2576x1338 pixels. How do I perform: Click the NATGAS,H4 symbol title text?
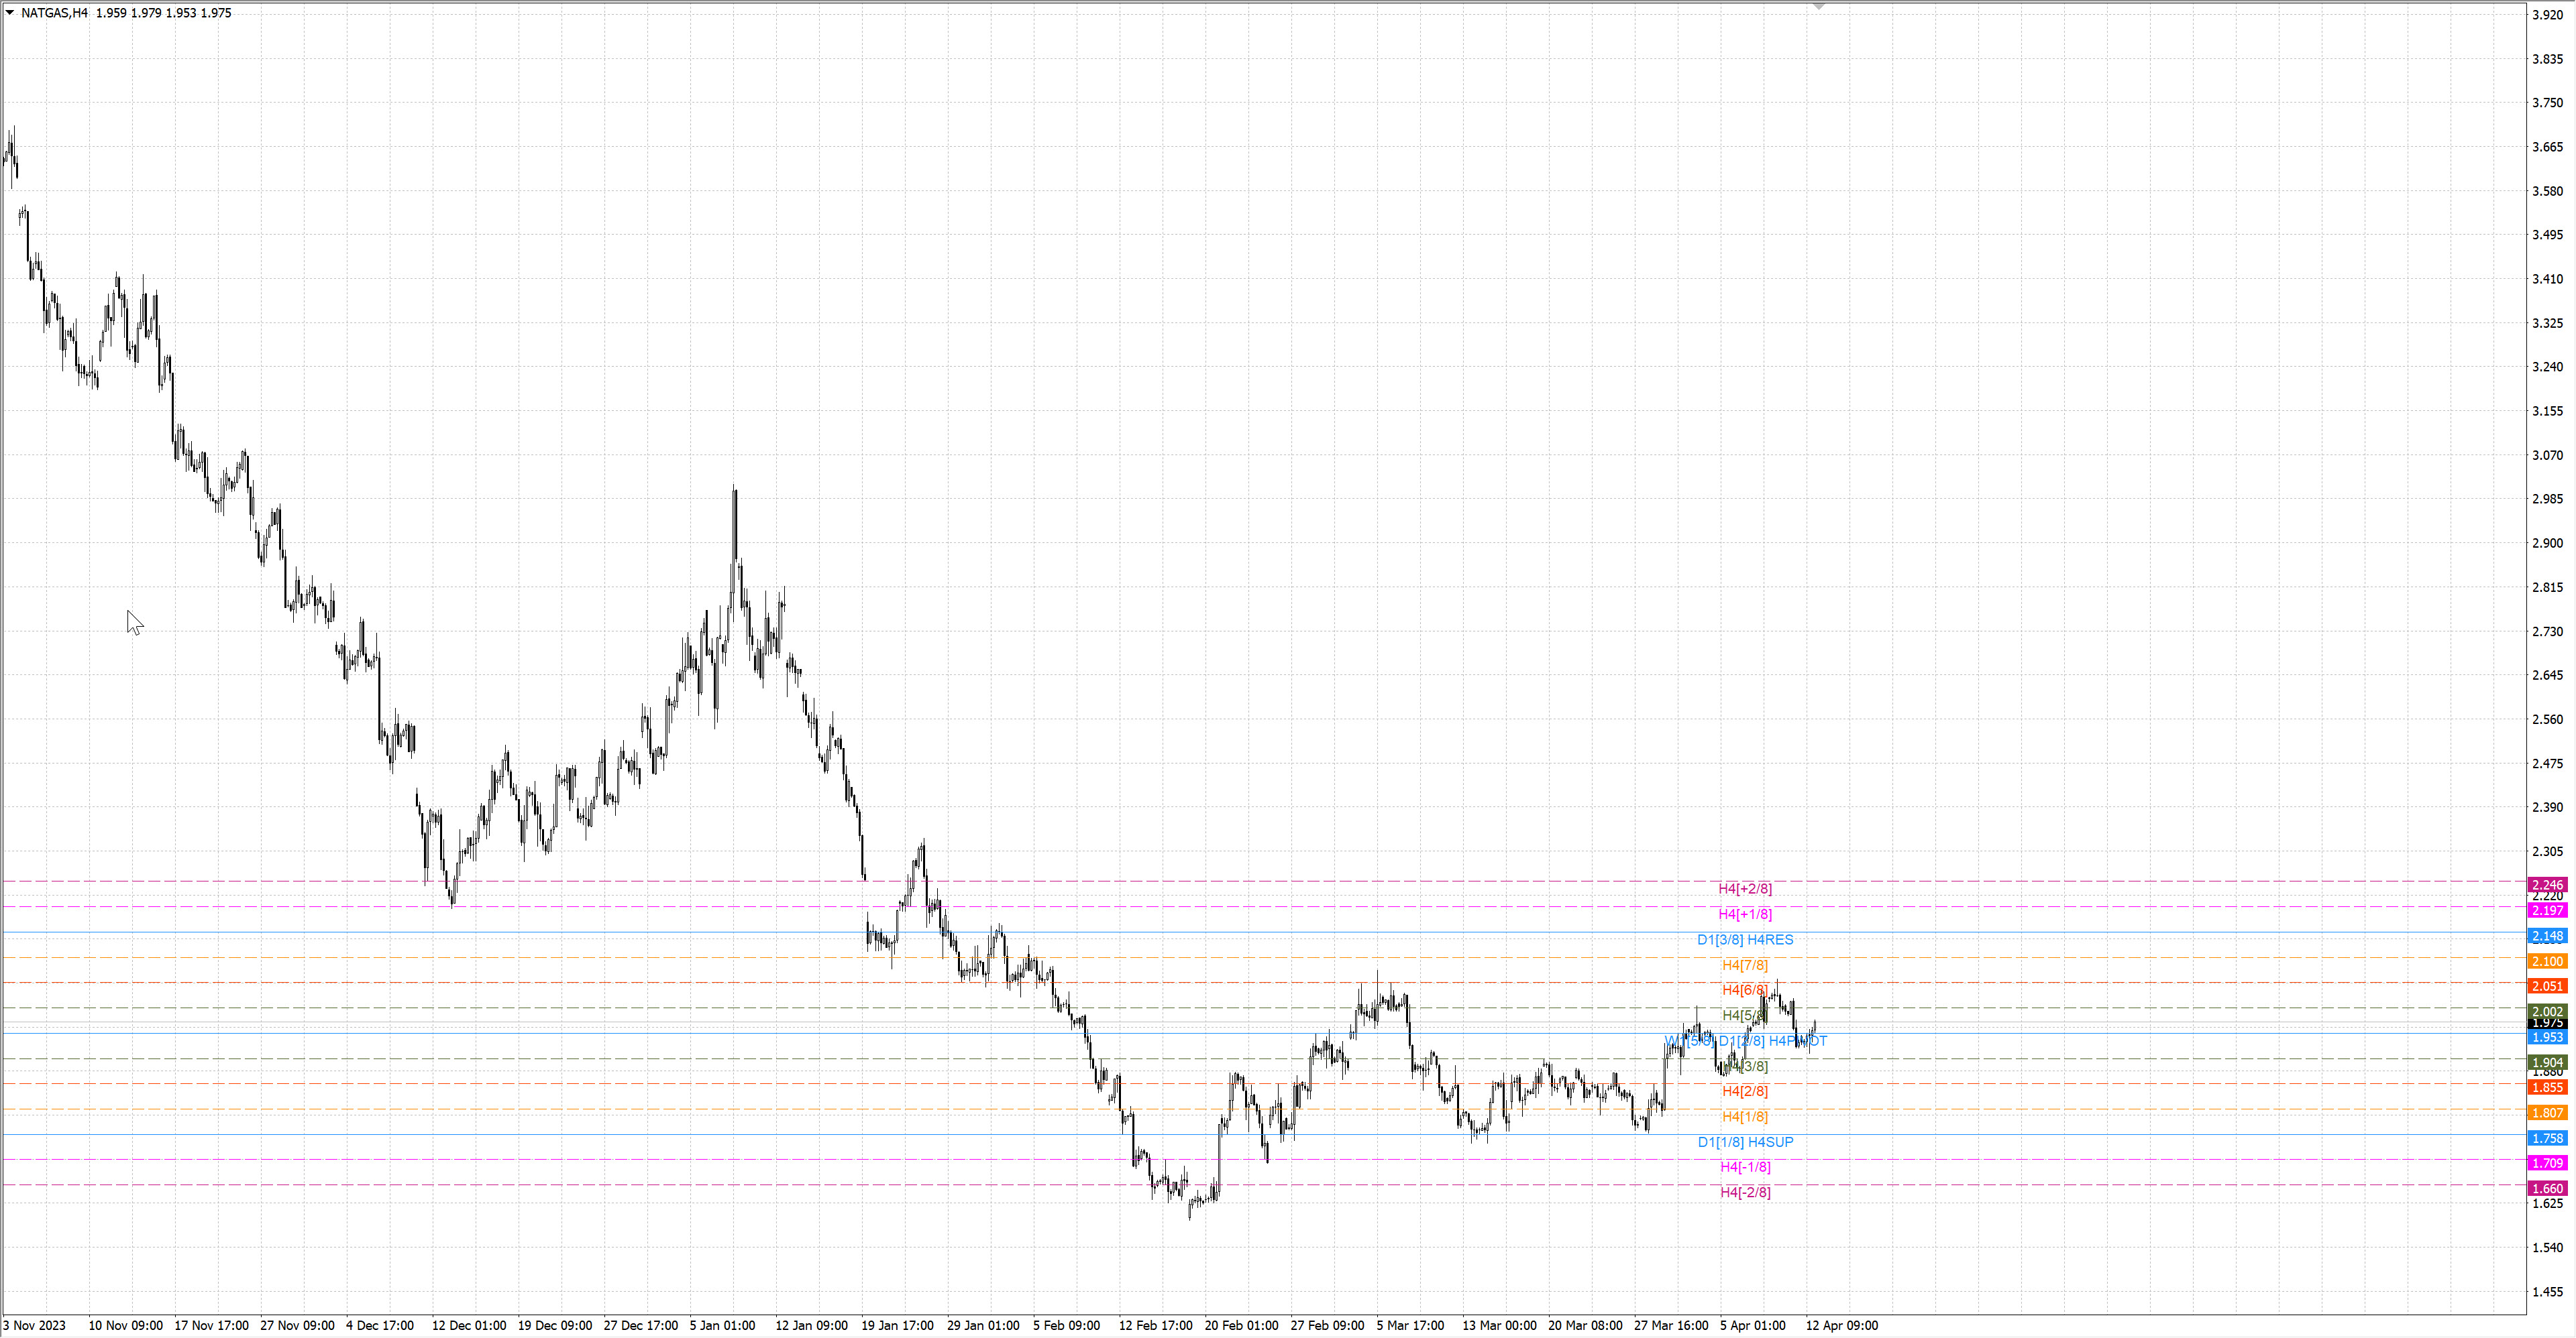click(x=54, y=13)
